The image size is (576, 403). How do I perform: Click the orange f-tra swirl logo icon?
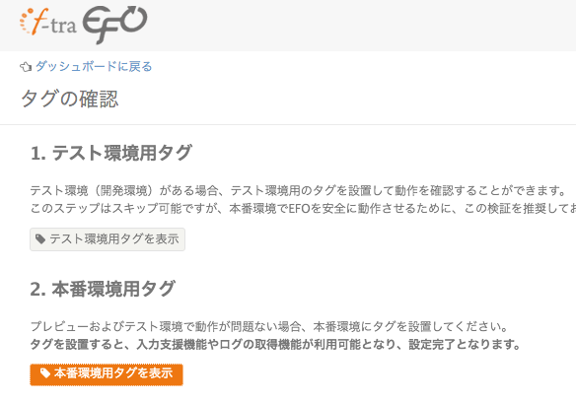click(x=34, y=22)
